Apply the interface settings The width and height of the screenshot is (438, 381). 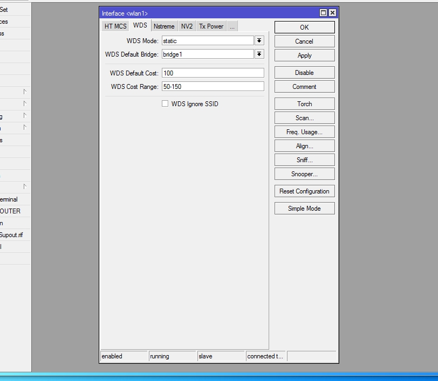point(304,56)
